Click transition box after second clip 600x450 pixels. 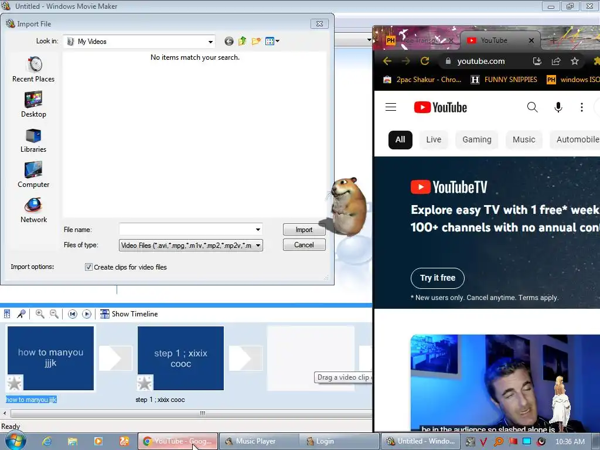point(246,358)
